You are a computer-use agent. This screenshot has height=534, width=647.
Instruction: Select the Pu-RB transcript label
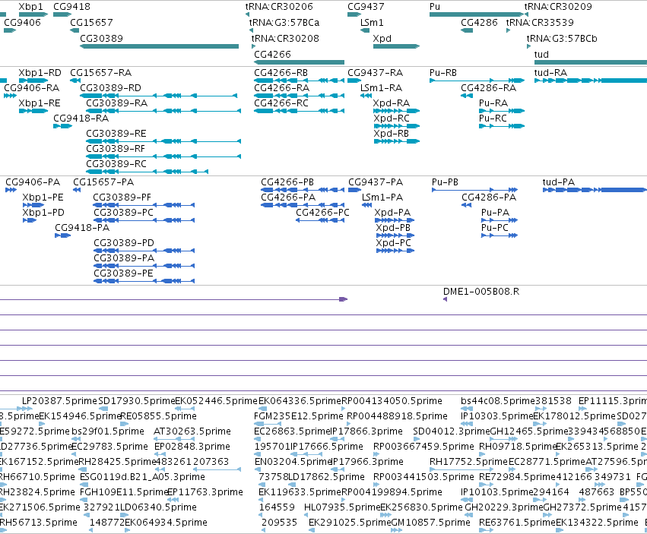pos(443,73)
